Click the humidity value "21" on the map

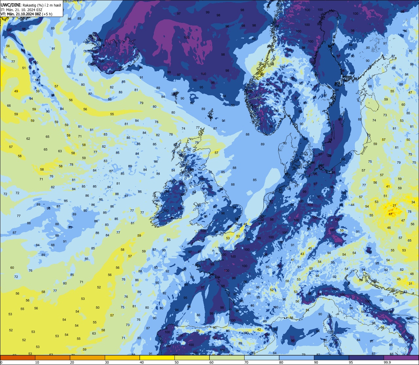point(394,206)
